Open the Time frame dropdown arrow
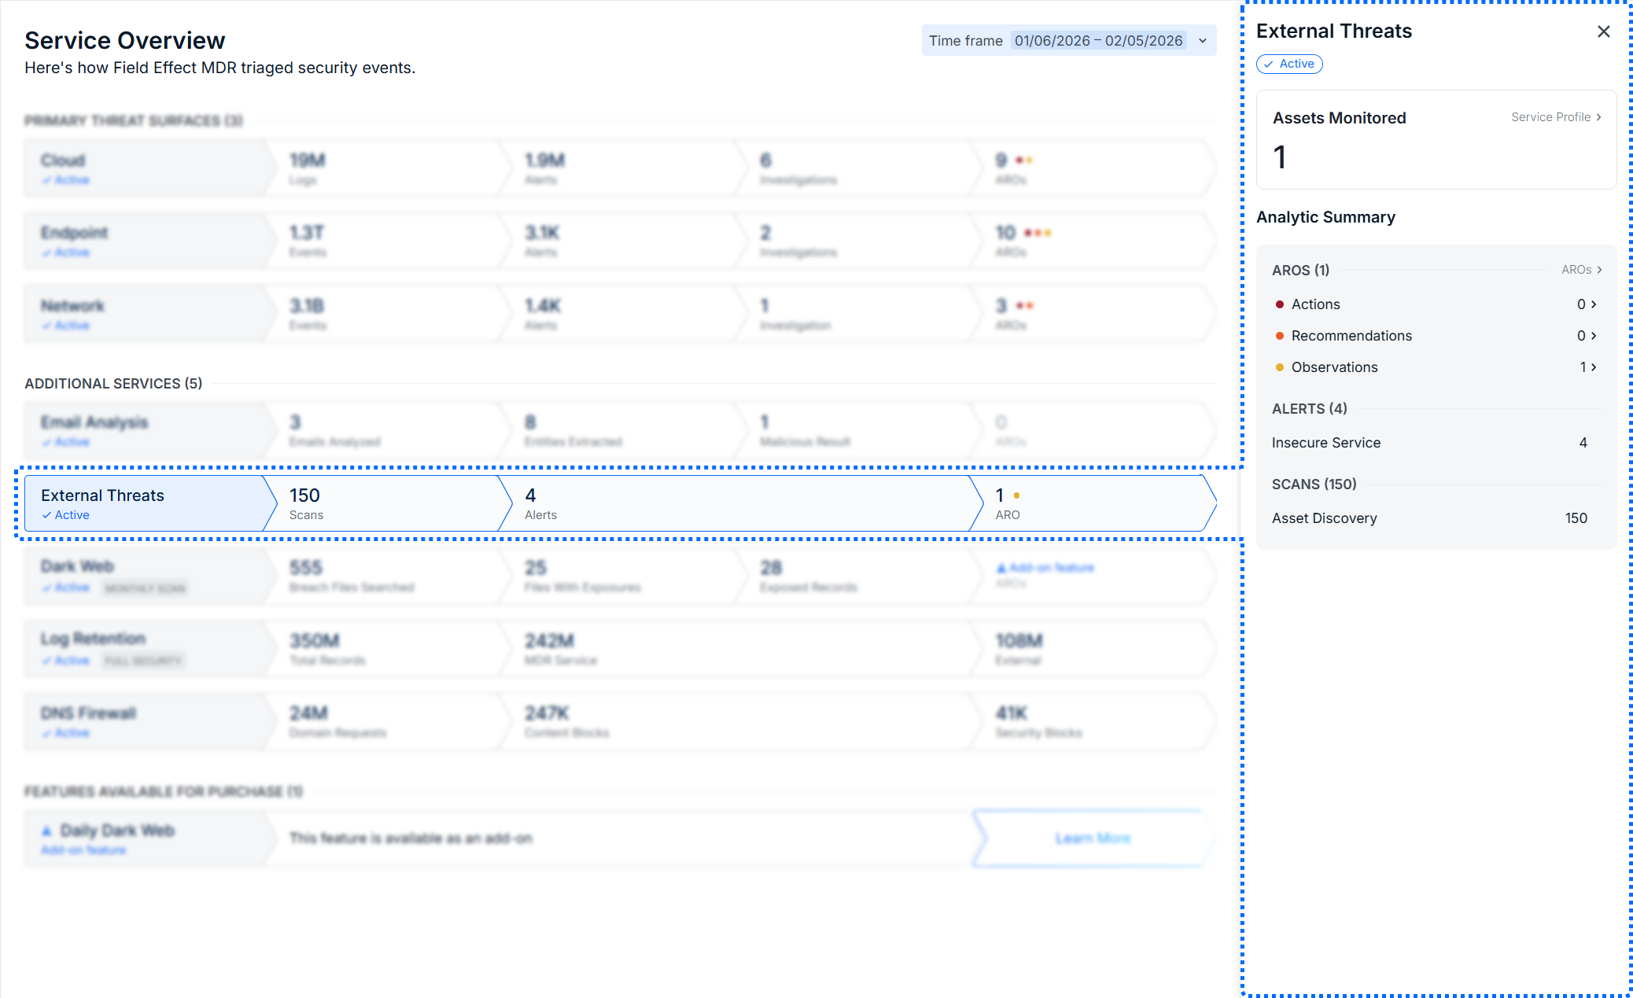 point(1203,41)
